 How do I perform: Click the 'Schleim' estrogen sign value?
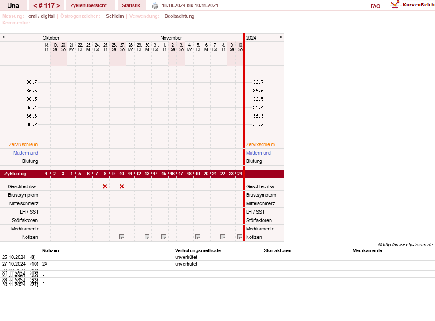click(x=115, y=16)
